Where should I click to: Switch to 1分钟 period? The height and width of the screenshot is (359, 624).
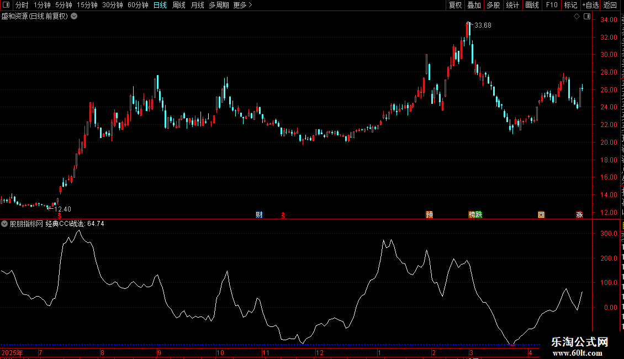pos(42,5)
